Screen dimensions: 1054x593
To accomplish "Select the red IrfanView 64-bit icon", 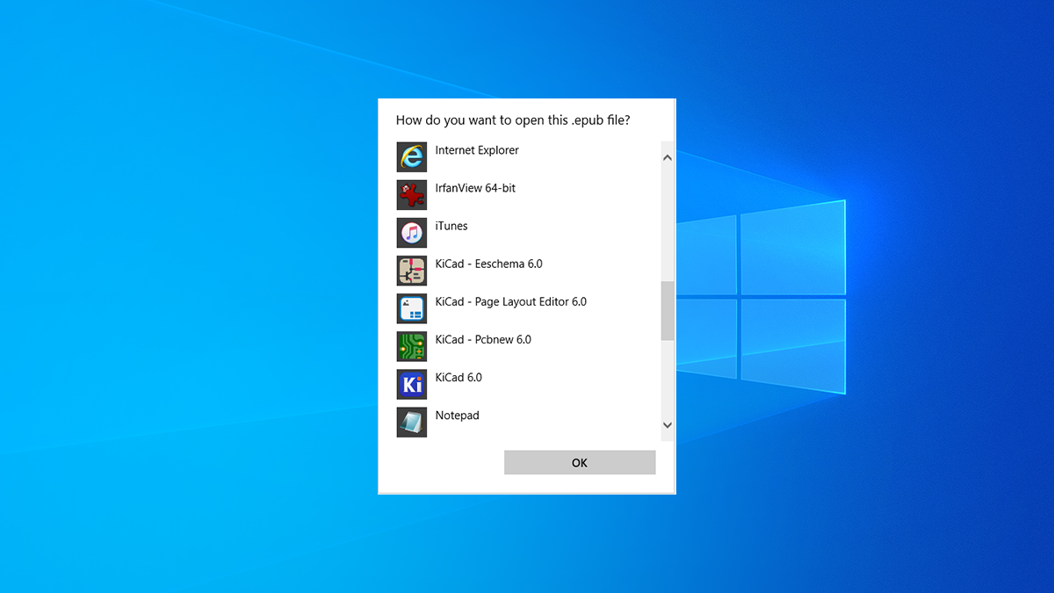I will tap(411, 195).
